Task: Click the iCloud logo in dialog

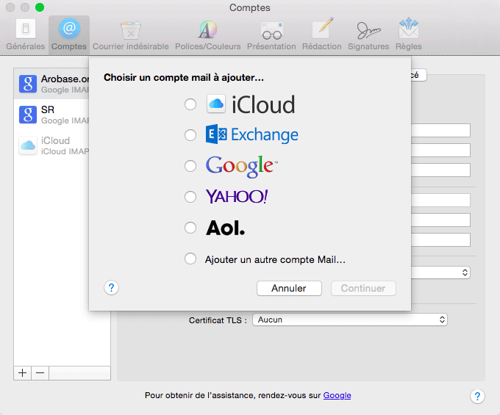Action: [251, 104]
